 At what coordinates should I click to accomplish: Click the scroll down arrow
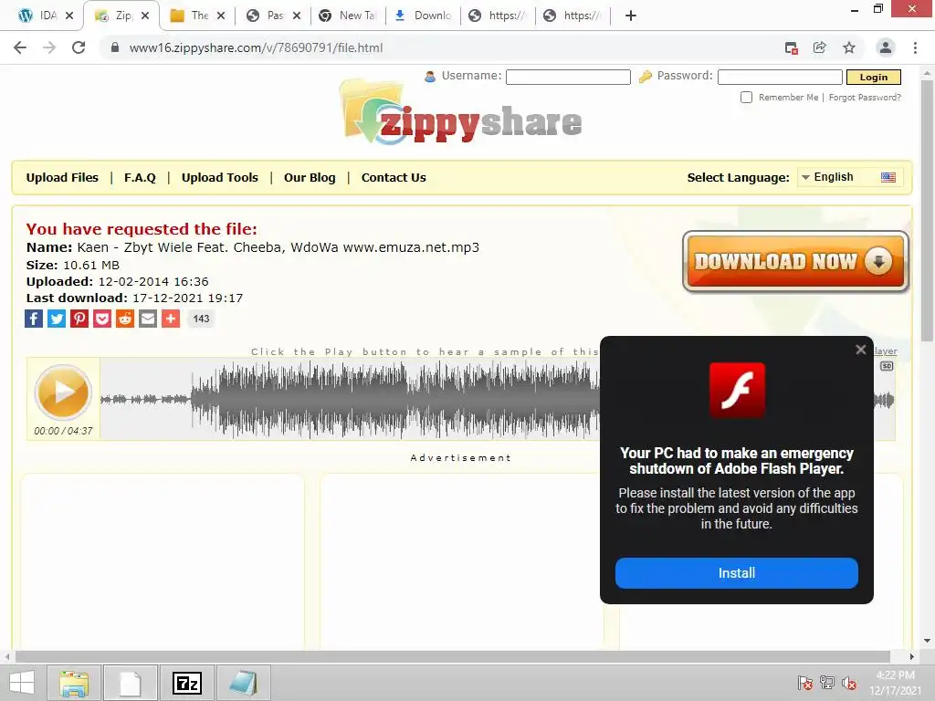tap(927, 641)
